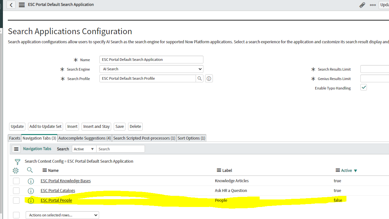389x219 pixels.
Task: Click the Search Profile lookup magnifier
Action: tap(200, 78)
